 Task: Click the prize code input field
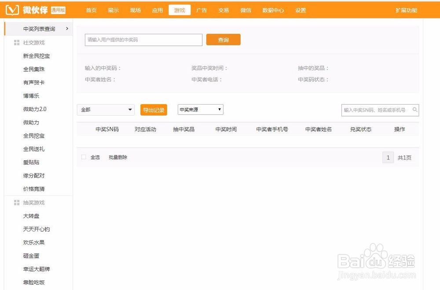pos(143,40)
